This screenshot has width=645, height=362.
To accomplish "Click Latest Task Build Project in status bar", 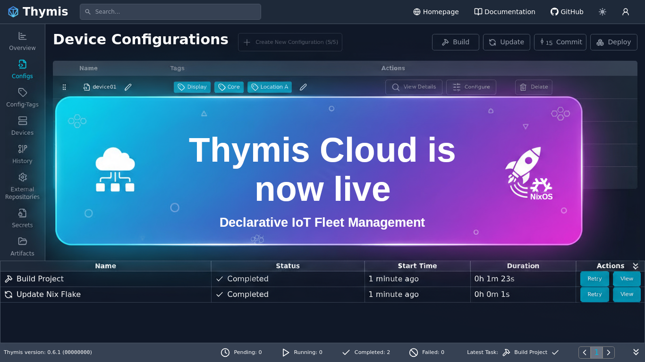I will click(x=531, y=353).
